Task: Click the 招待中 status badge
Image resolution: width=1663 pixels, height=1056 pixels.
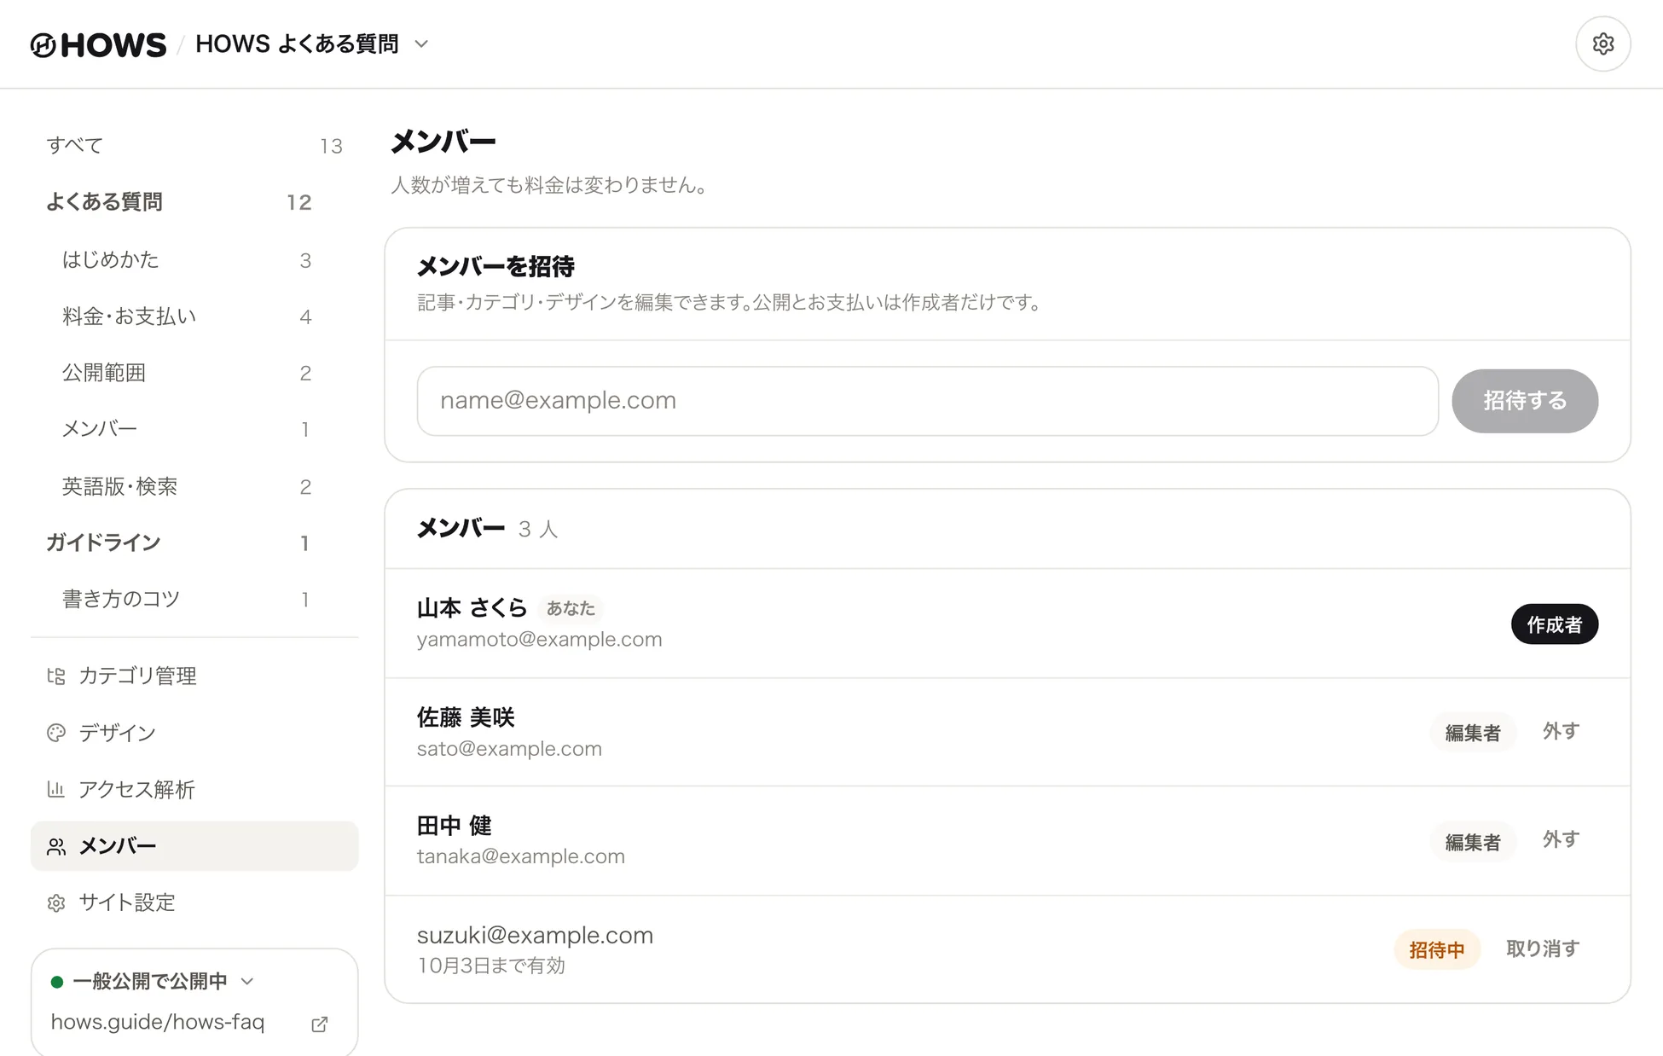Action: pyautogui.click(x=1437, y=949)
